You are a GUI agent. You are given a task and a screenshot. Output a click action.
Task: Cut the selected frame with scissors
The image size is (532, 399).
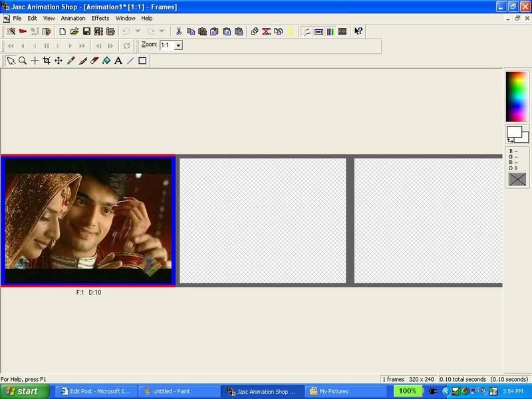tap(179, 31)
